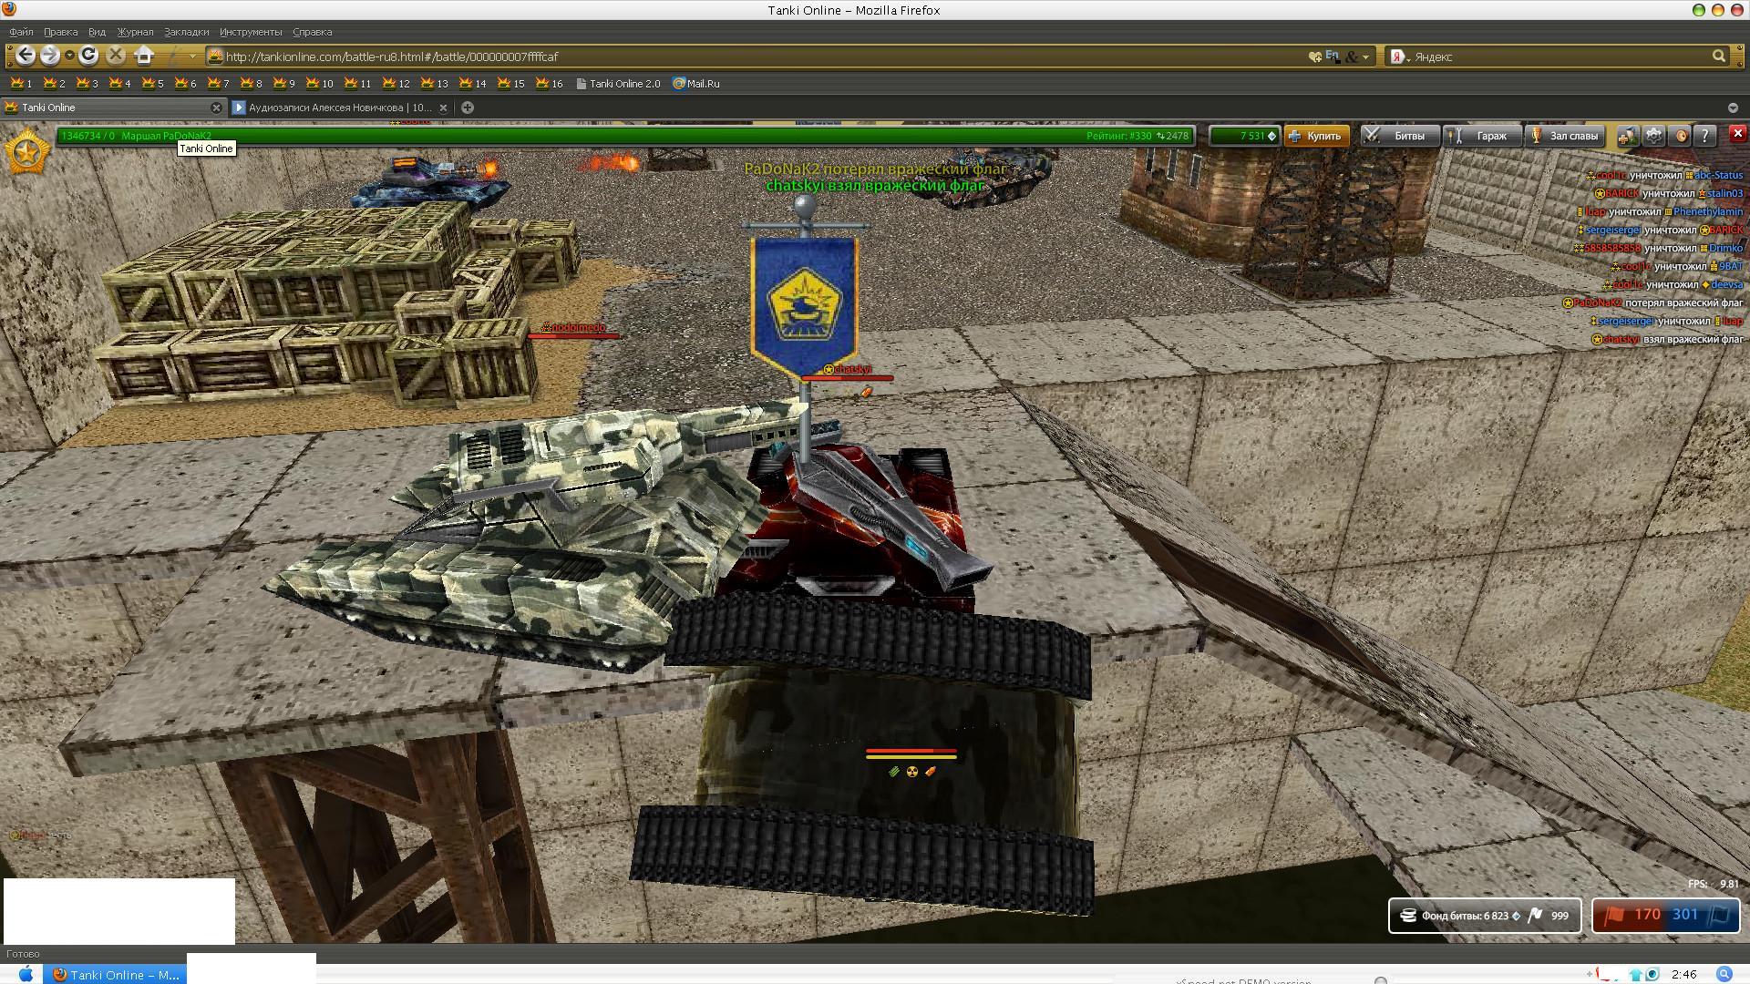Viewport: 1750px width, 984px height.
Task: Click the blue arrow tray icon
Action: click(x=1635, y=975)
